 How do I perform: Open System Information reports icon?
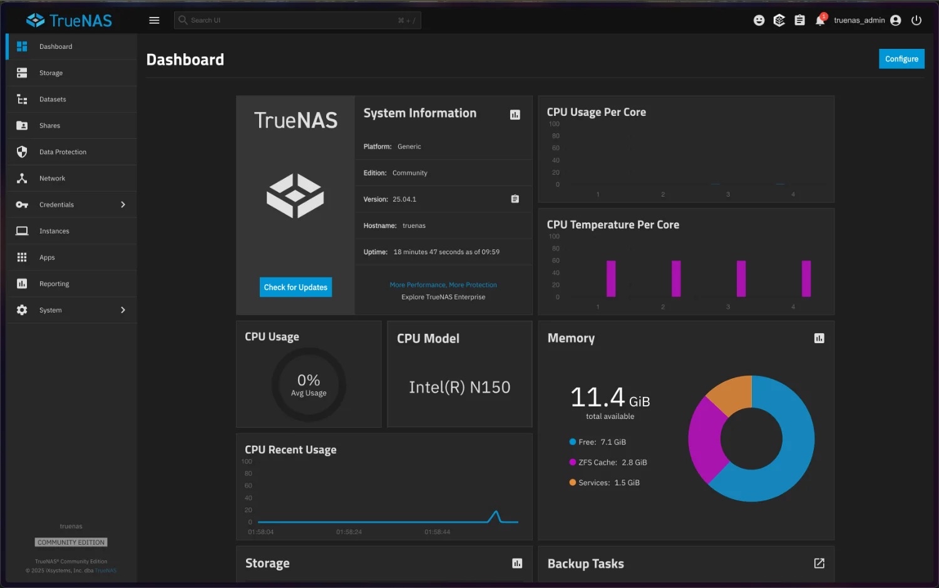(515, 115)
